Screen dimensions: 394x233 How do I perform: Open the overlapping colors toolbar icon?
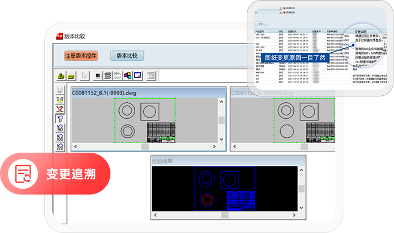click(128, 76)
